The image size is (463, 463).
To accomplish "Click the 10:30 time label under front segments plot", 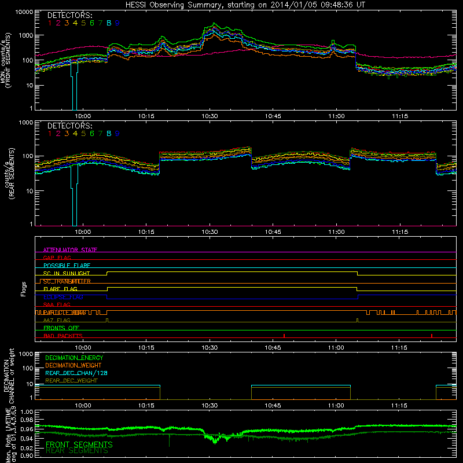I will [x=210, y=116].
